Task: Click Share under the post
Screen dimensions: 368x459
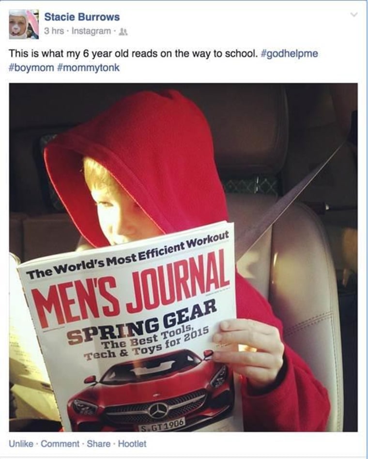Action: 99,444
